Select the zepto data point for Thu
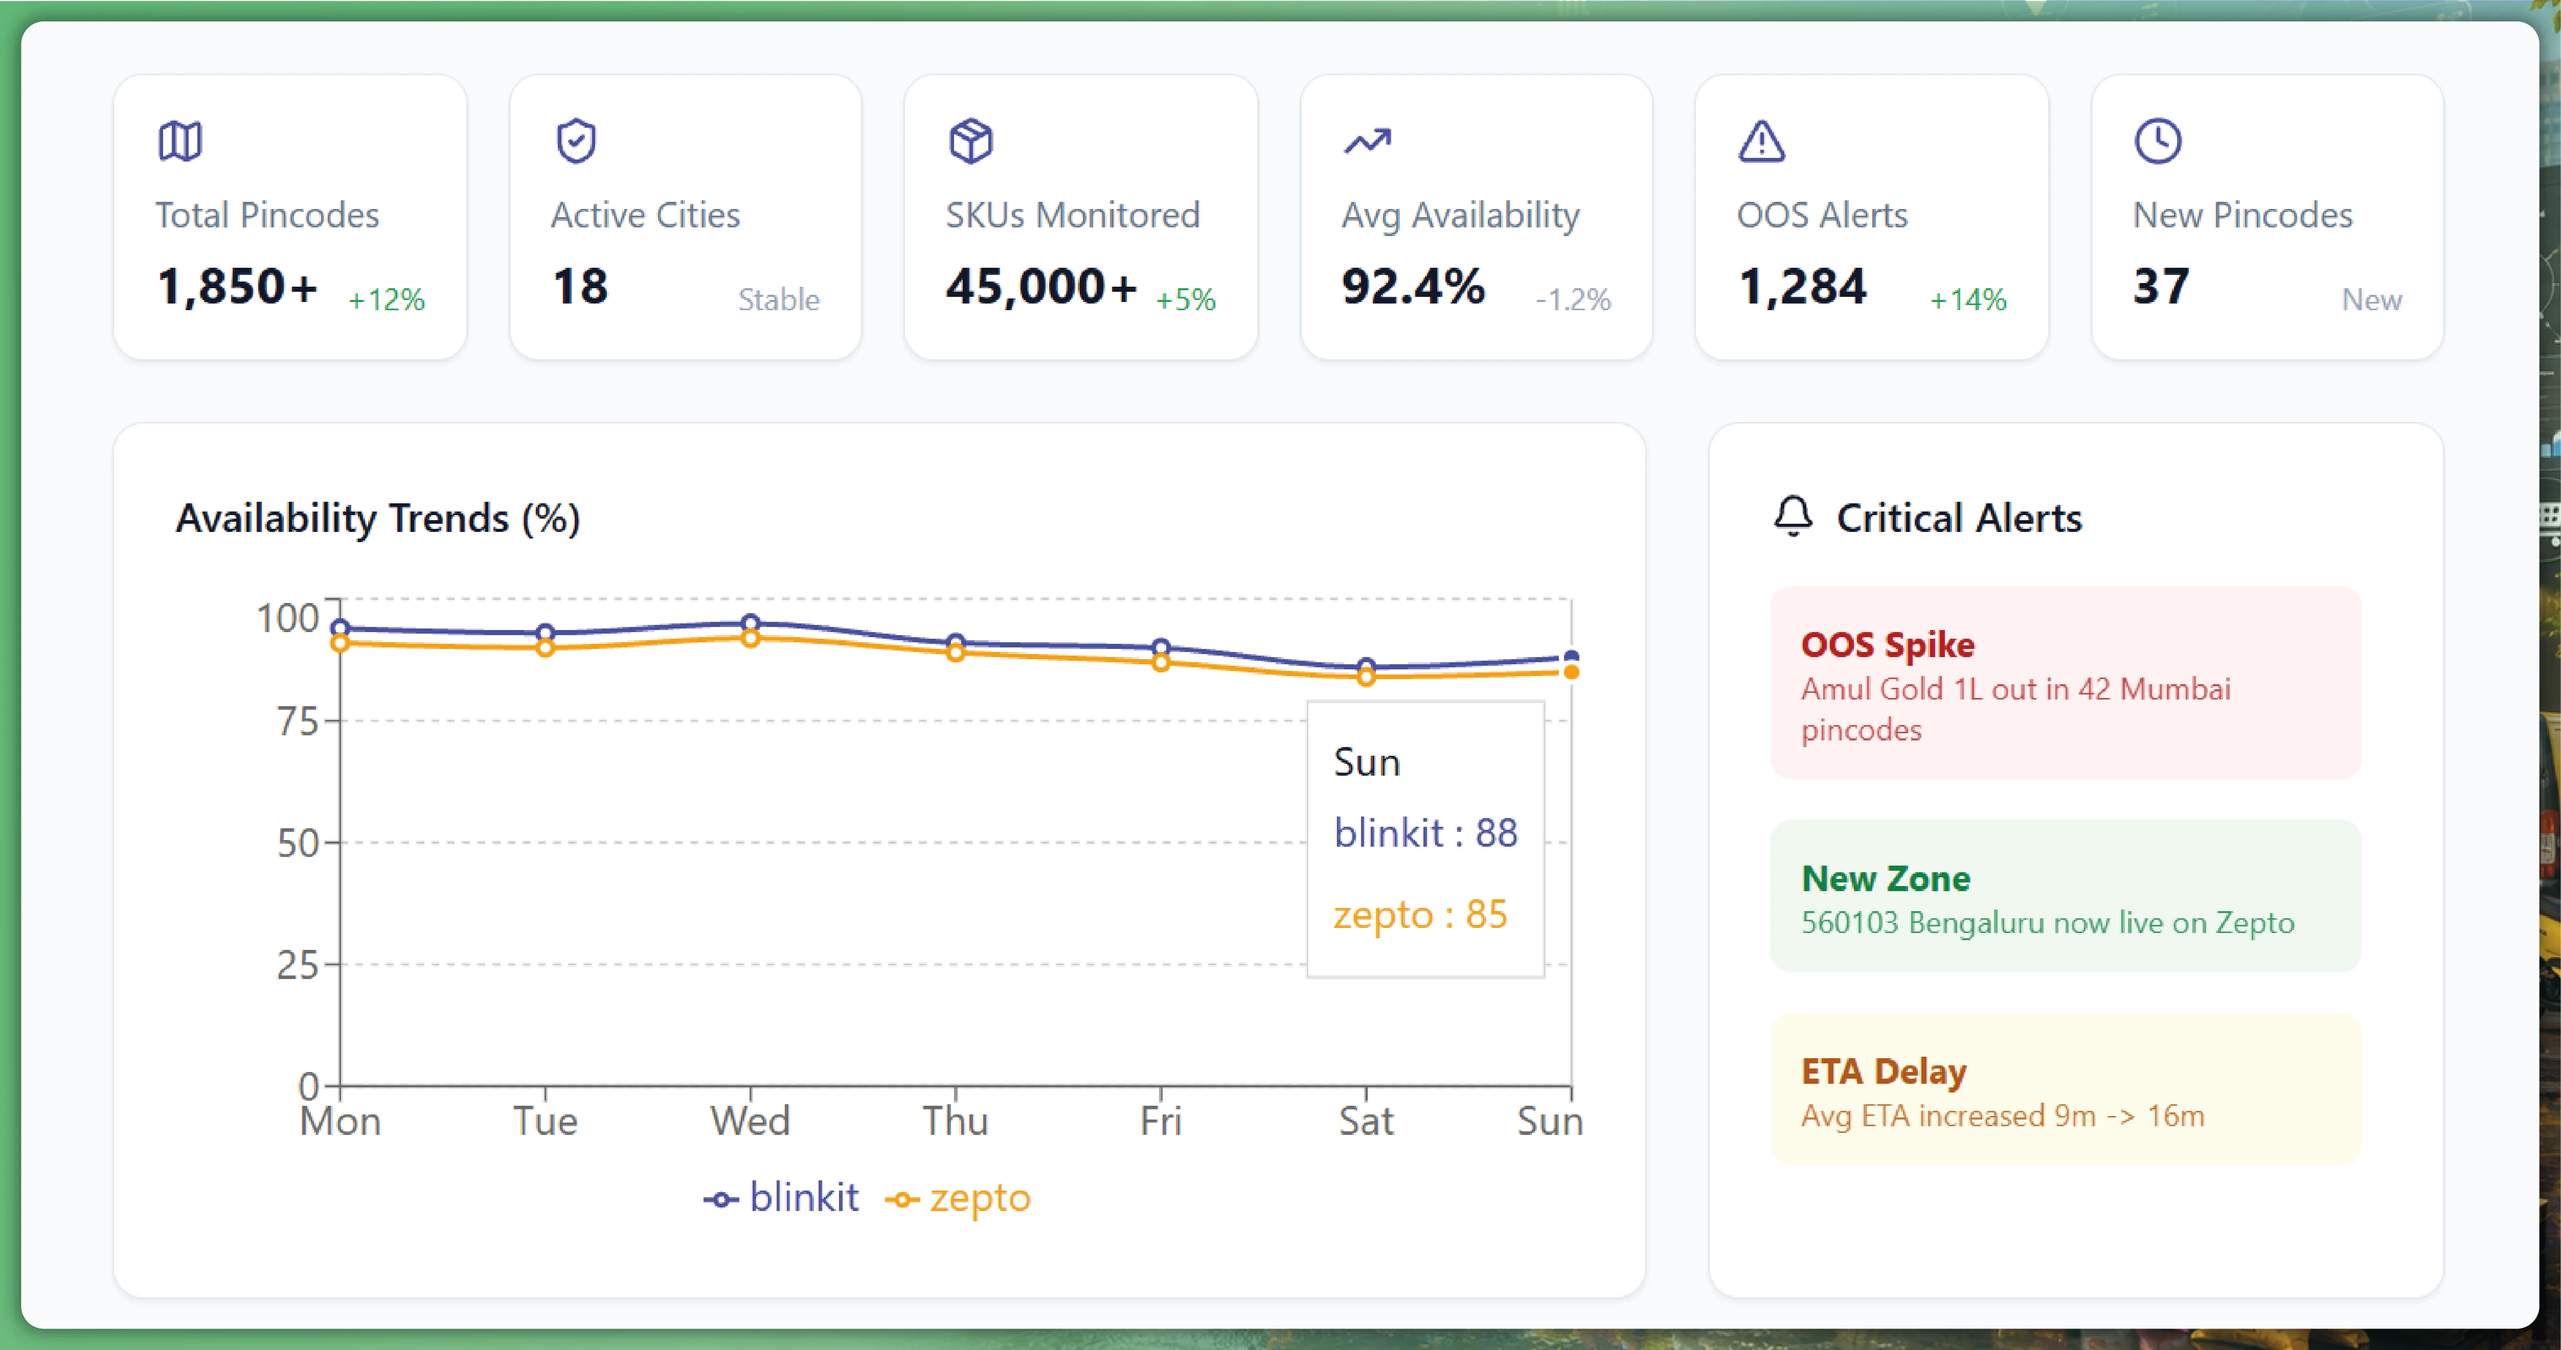 [x=956, y=653]
